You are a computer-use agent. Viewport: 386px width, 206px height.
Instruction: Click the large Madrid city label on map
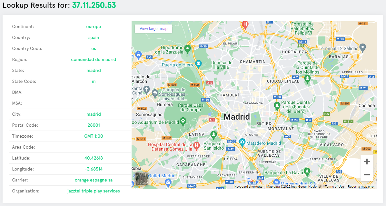[x=237, y=117]
